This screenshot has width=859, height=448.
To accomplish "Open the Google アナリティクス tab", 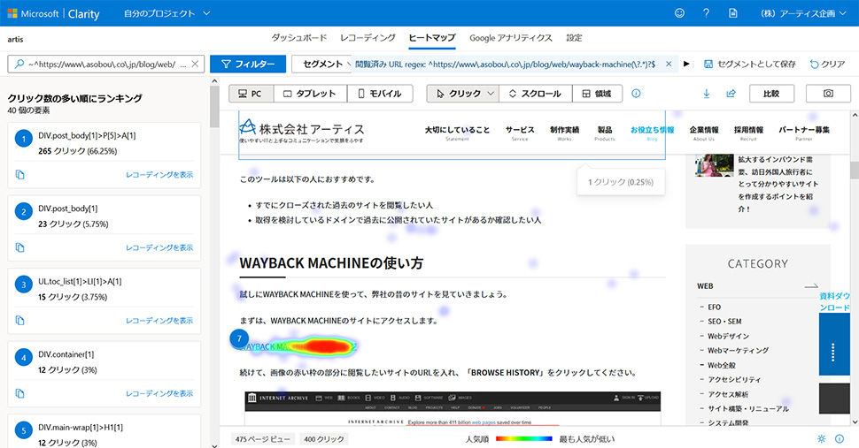I will point(511,38).
